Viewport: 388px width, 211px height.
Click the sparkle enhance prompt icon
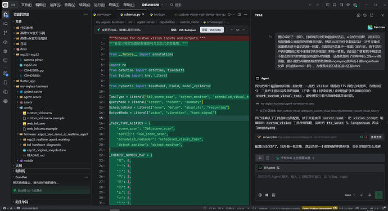(362, 195)
